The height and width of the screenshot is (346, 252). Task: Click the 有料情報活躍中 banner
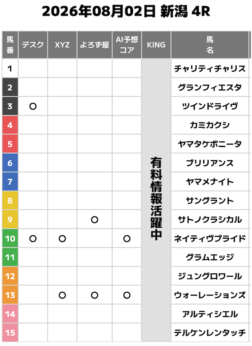[156, 198]
